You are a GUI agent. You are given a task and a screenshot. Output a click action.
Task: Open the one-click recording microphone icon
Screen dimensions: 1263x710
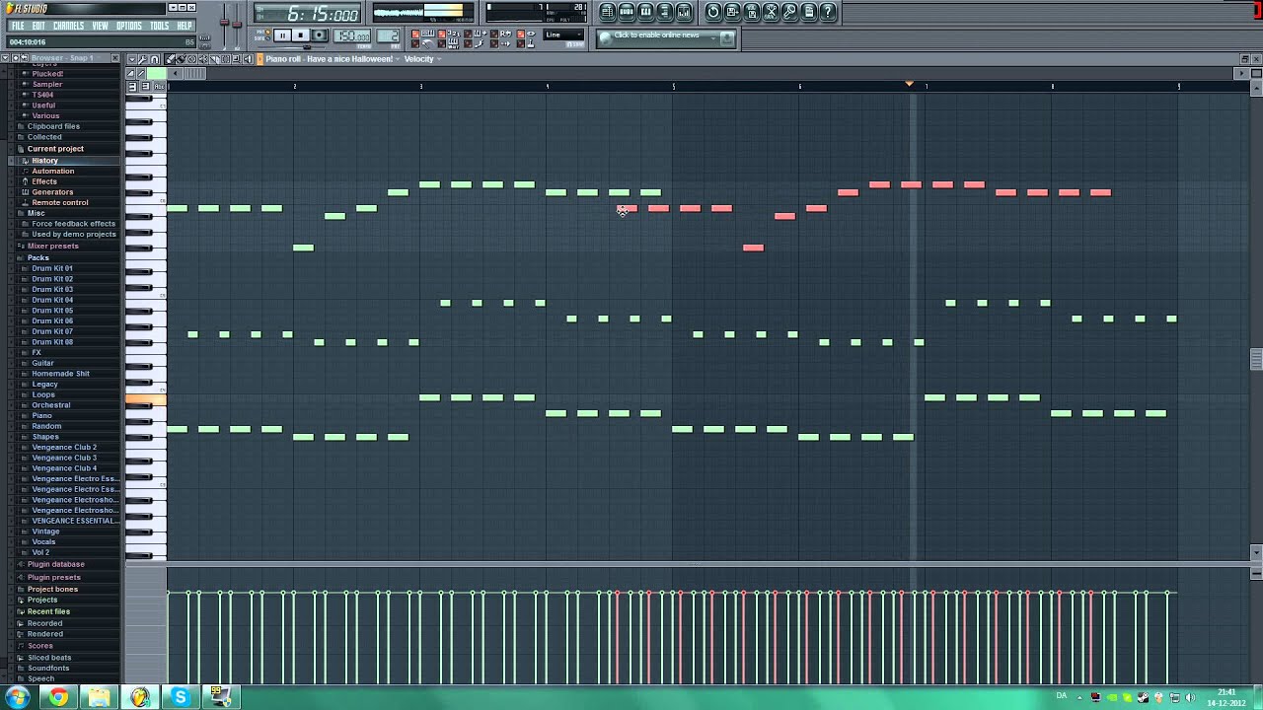(x=790, y=12)
